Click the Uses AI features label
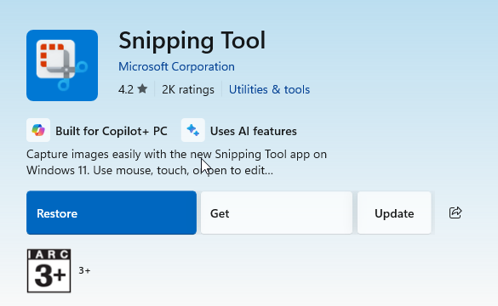Viewport: 498px width, 306px height. [254, 131]
